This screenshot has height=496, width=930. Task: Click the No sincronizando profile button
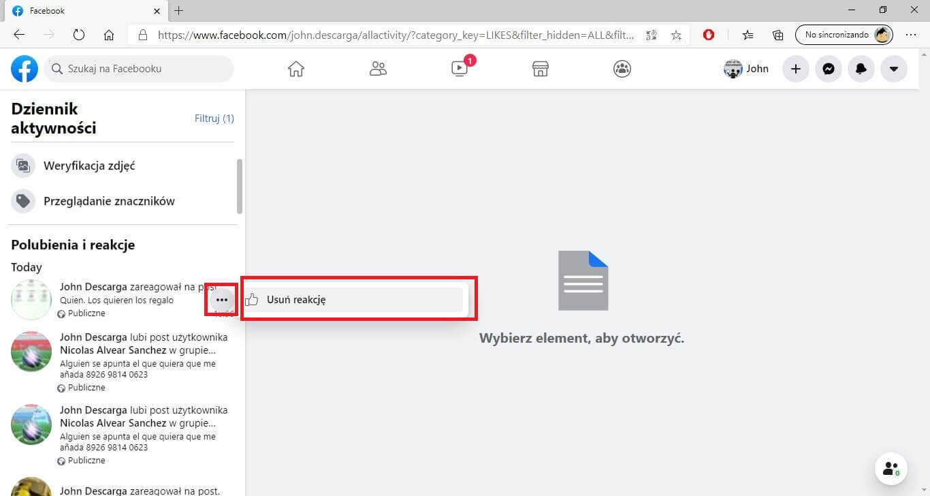coord(844,35)
